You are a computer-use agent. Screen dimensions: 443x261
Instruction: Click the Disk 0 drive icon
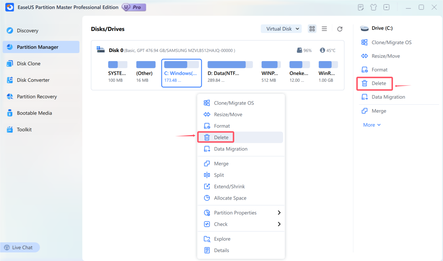[x=101, y=50]
